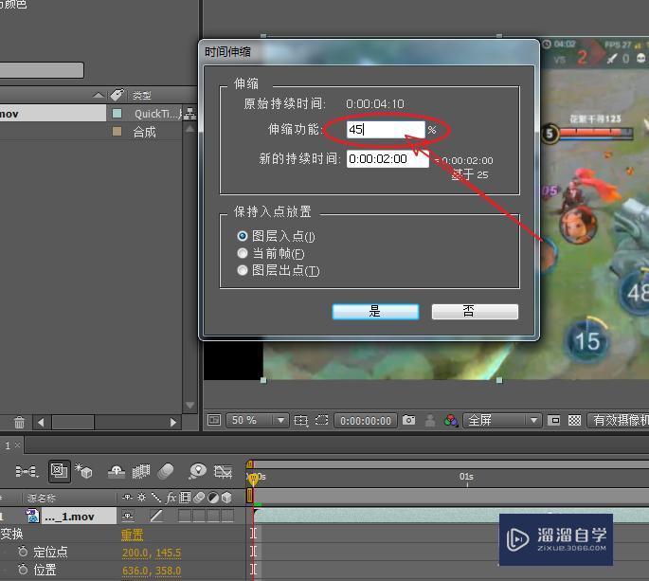Click the 新的持续时间 duration input field
The width and height of the screenshot is (649, 581).
pos(388,158)
